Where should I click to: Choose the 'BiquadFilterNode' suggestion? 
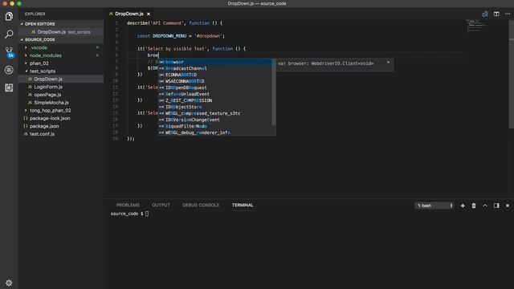click(x=215, y=126)
